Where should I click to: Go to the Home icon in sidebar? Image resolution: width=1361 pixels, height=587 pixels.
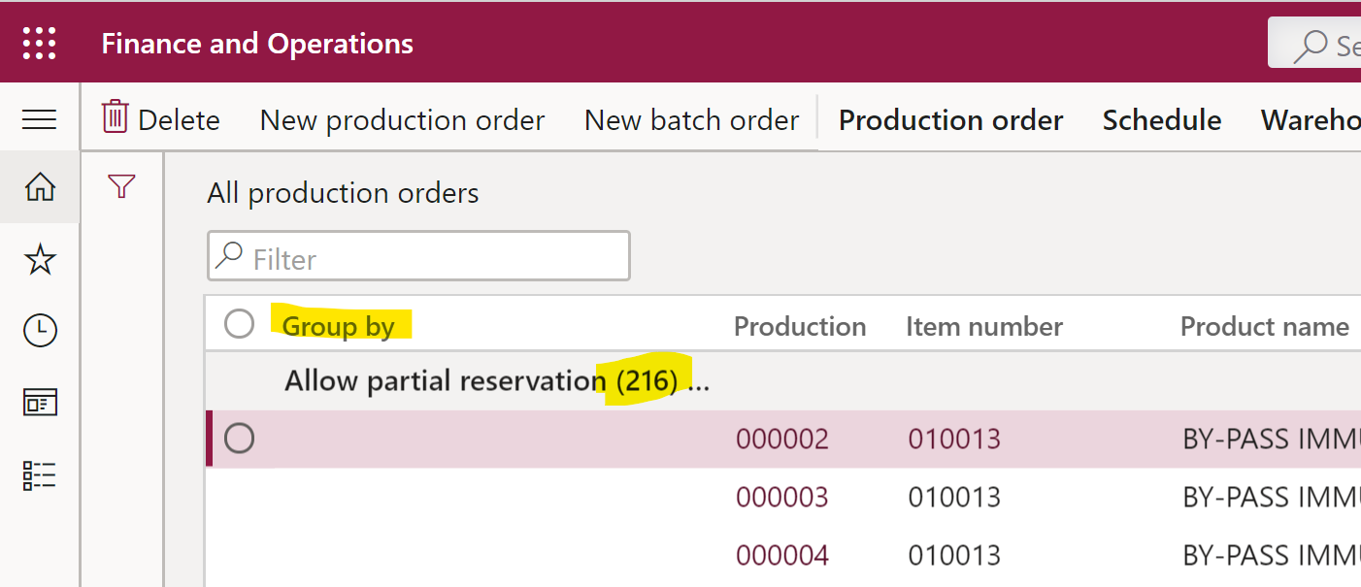(x=40, y=186)
